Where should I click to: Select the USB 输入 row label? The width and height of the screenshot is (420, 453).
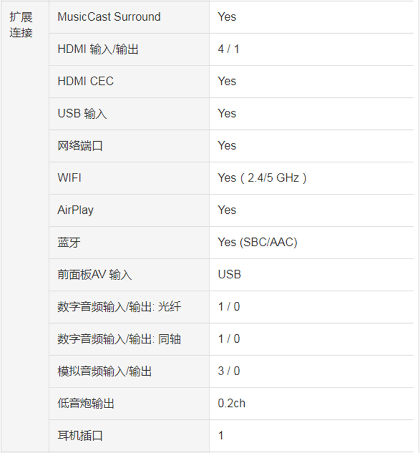[x=82, y=114]
